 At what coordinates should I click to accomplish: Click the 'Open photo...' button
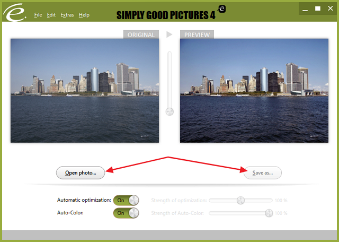click(81, 172)
